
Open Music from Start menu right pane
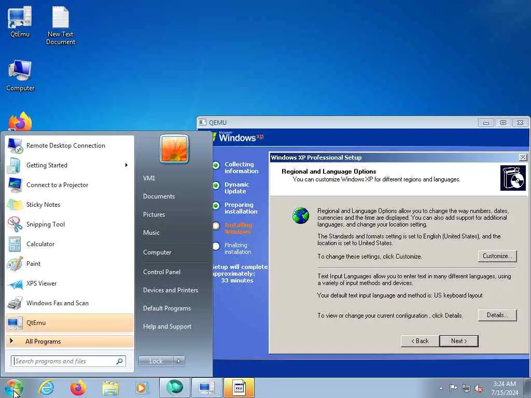[x=151, y=233]
